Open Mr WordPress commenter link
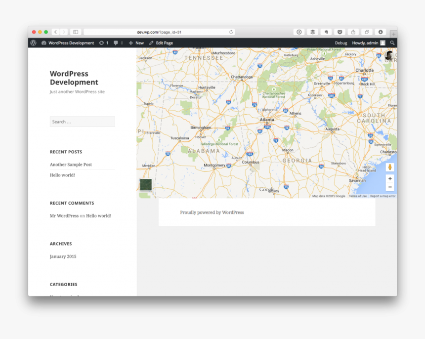425x339 pixels. click(64, 215)
